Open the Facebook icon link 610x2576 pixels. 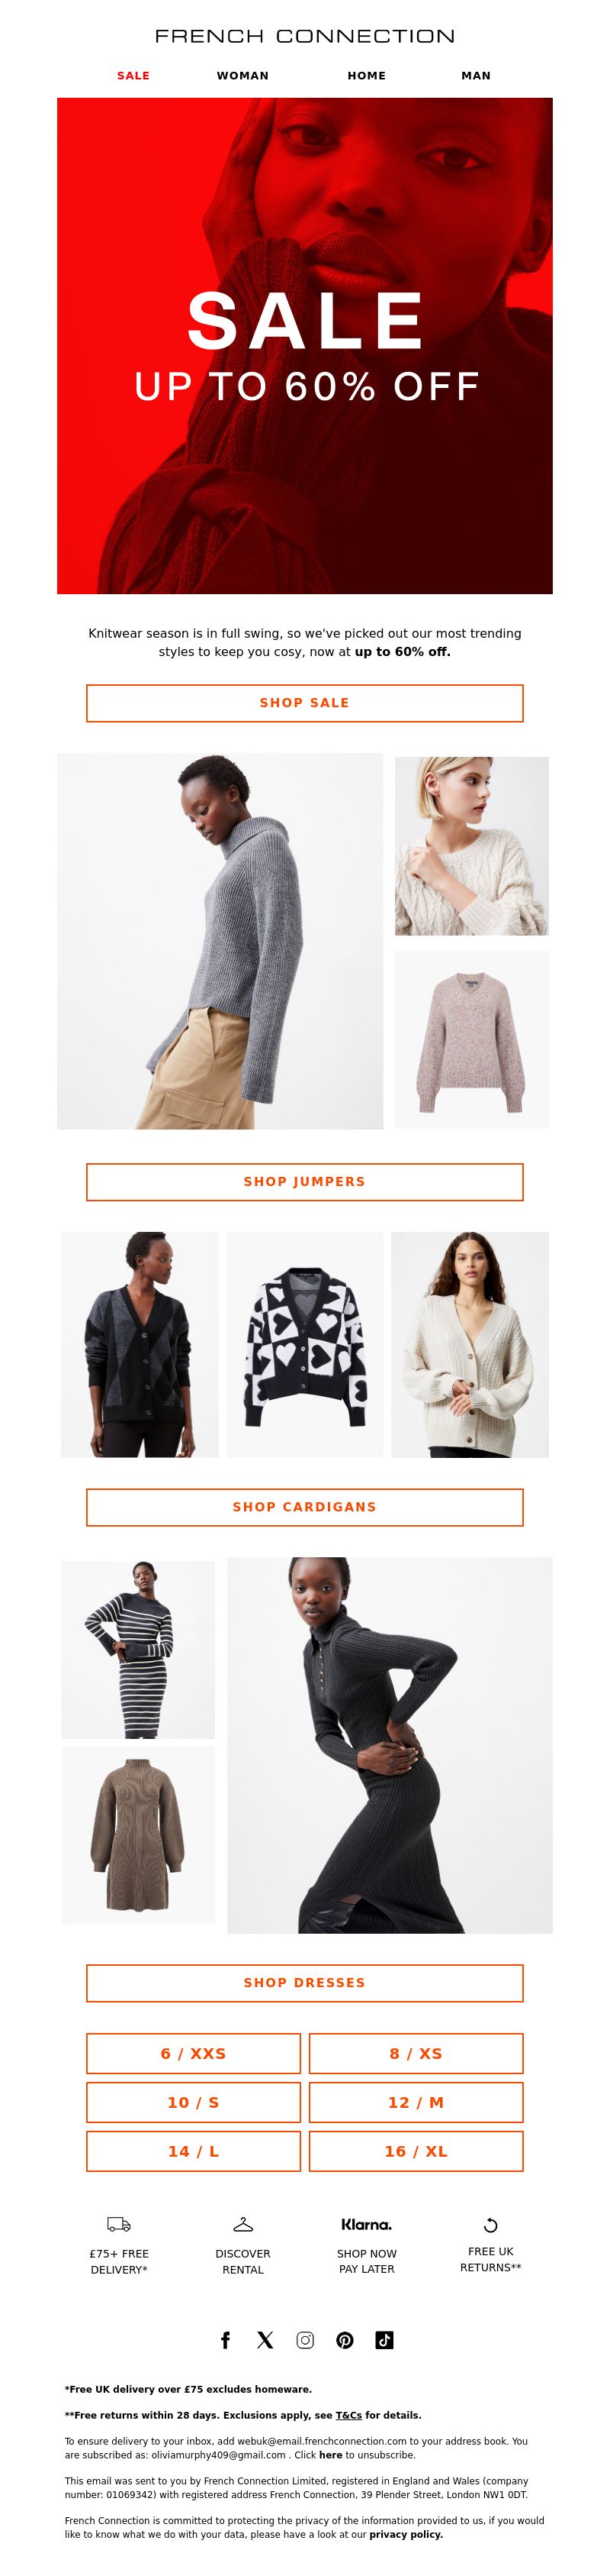coord(226,2340)
